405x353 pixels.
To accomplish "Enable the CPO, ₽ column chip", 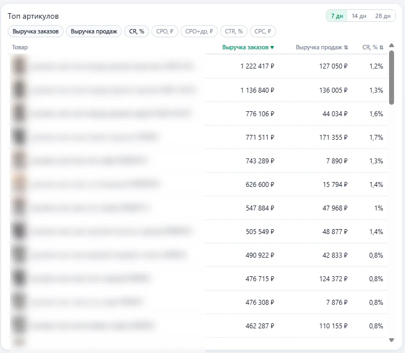I will [x=165, y=31].
